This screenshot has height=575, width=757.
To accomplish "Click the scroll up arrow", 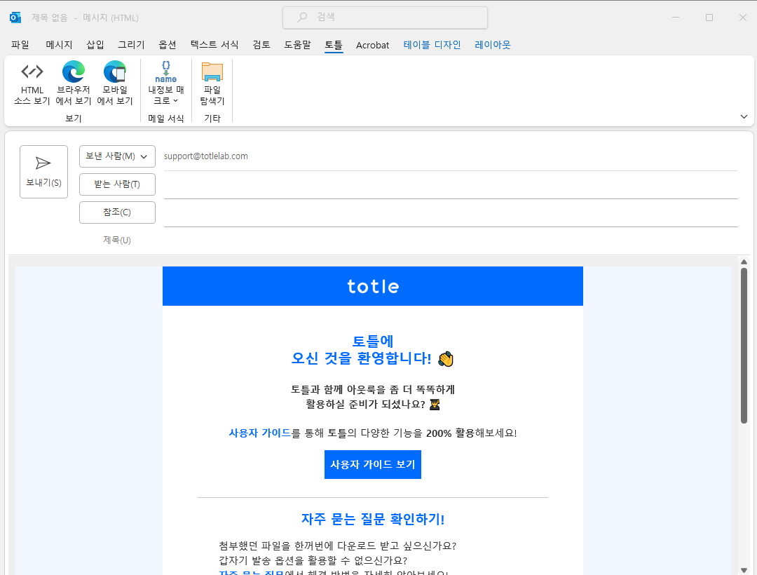I will click(x=744, y=262).
